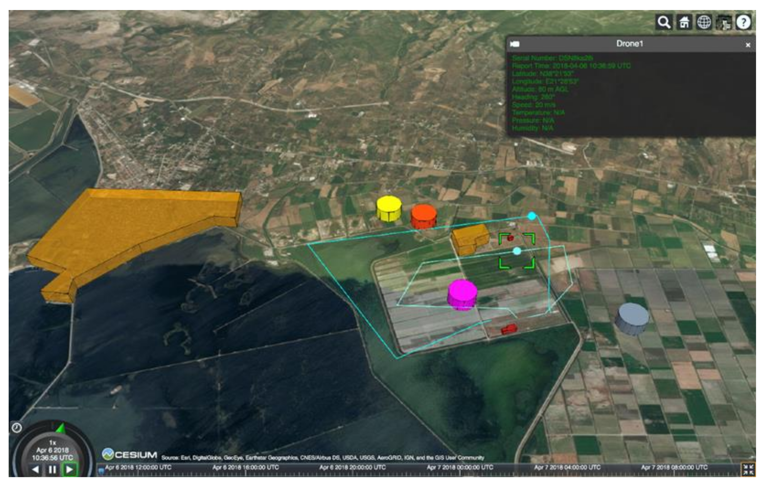
Task: Click the Home view button
Action: (684, 23)
